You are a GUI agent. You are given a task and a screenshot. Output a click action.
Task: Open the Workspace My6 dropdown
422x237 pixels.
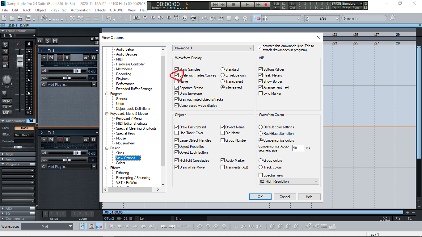[x=47, y=227]
